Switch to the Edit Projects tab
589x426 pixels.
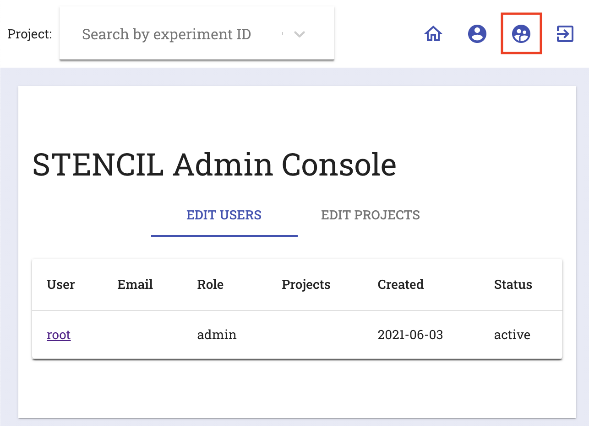(x=370, y=215)
